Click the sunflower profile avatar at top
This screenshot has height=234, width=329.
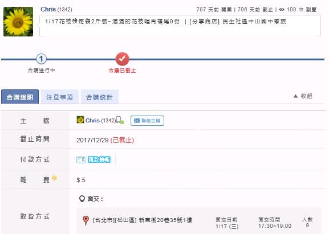coord(18,22)
